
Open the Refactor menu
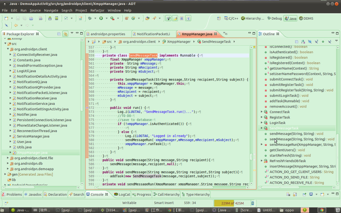(97, 10)
